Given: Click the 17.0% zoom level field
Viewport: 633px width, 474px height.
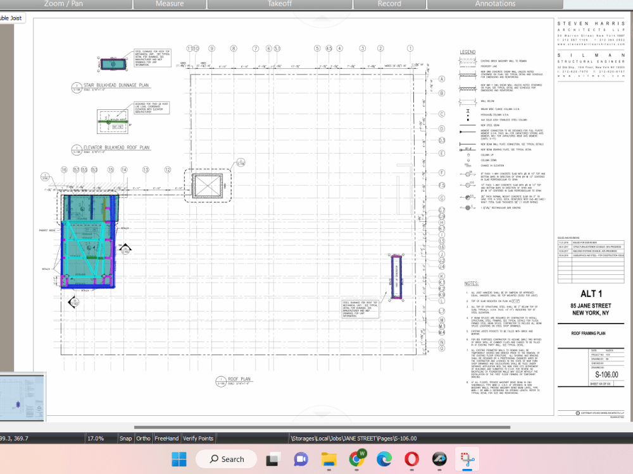Looking at the screenshot, I should click(x=96, y=438).
